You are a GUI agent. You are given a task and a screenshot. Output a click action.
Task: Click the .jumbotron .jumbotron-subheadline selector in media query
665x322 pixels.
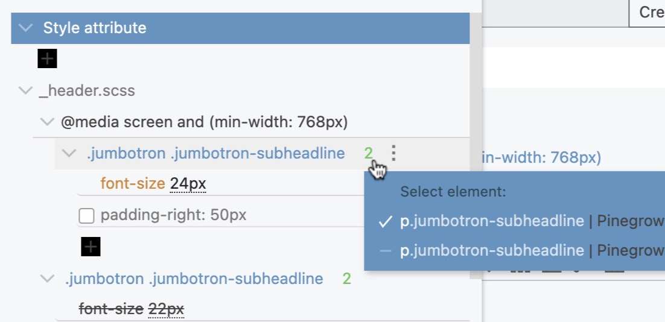[216, 153]
